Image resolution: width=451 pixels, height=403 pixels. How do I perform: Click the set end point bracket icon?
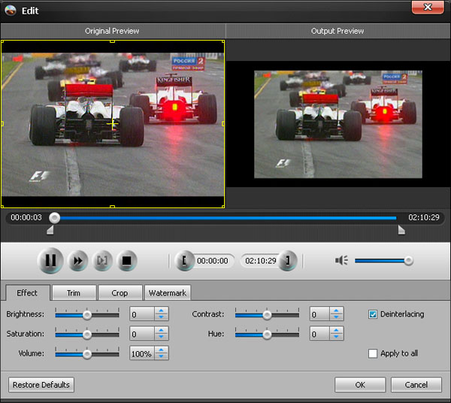tap(289, 261)
